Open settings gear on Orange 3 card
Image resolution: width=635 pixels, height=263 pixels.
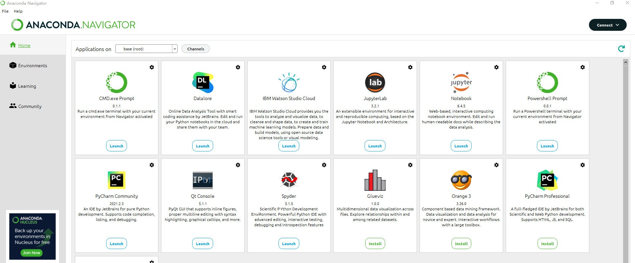(x=496, y=165)
